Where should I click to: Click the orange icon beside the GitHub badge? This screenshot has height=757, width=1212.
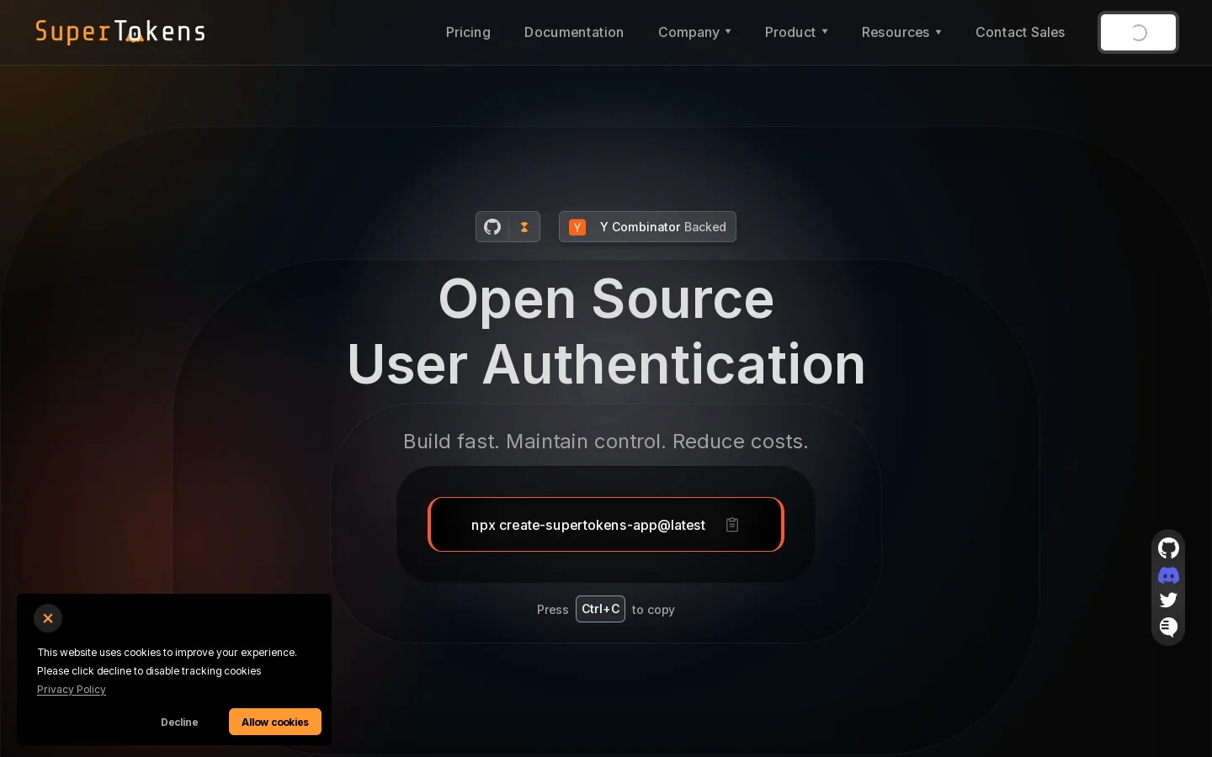524,227
